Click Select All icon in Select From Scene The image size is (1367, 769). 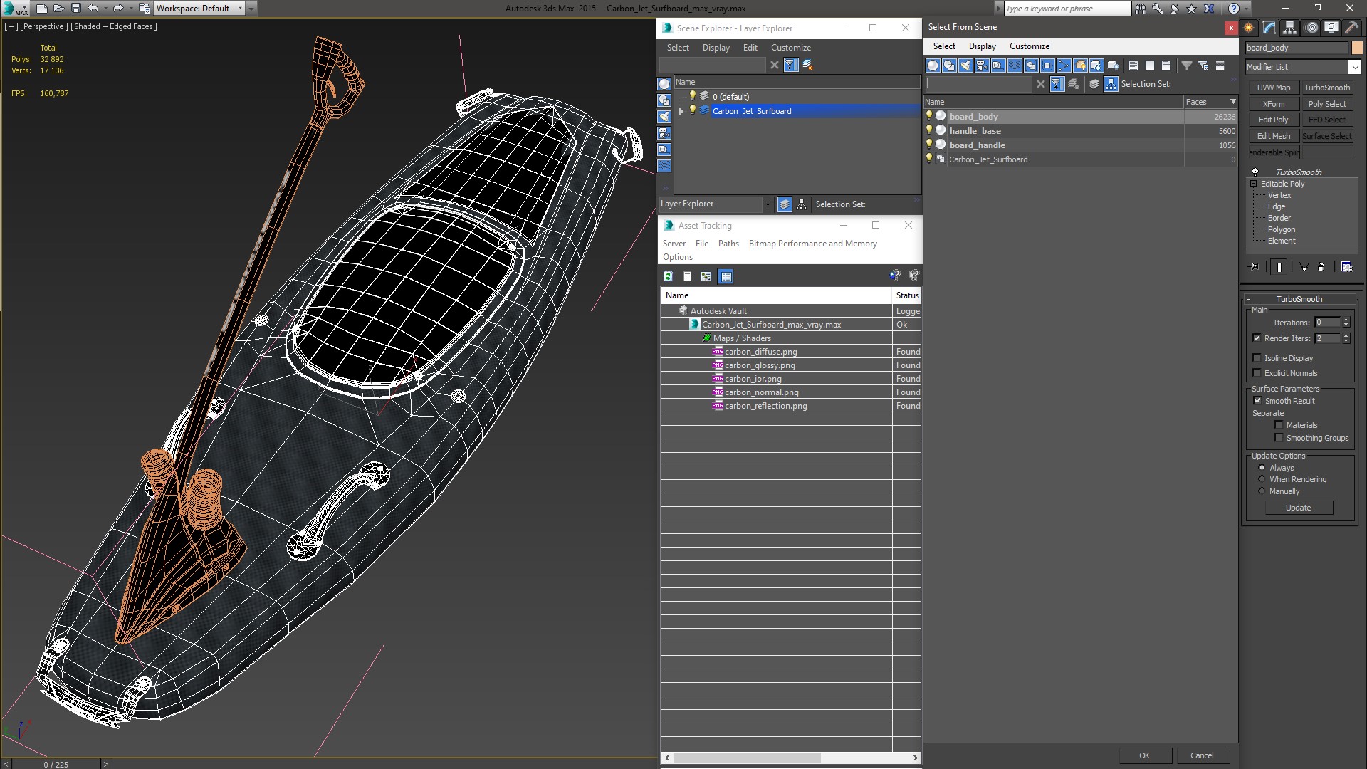tap(1133, 66)
